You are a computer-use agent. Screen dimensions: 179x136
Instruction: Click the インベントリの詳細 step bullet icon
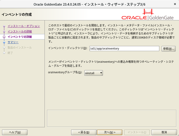point(4,37)
